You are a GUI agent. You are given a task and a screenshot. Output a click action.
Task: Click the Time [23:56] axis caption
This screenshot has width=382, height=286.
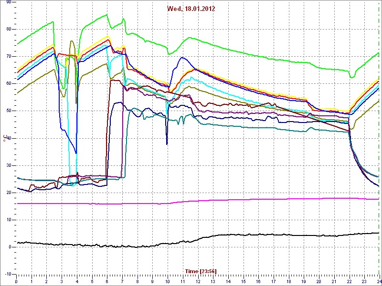click(201, 271)
